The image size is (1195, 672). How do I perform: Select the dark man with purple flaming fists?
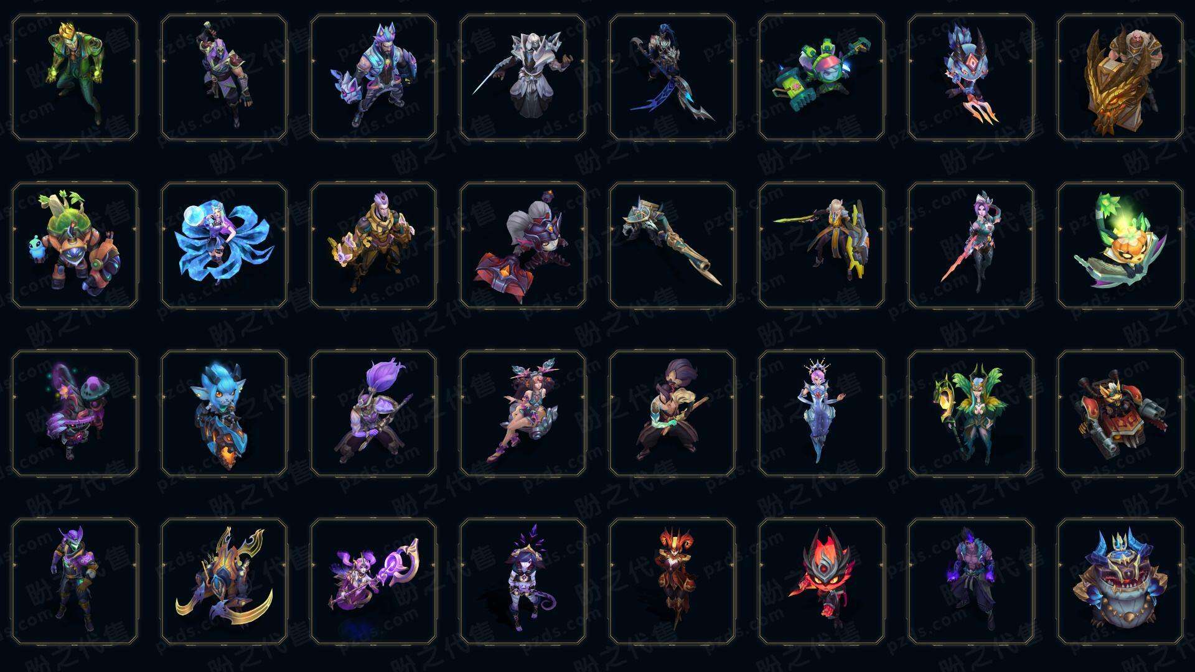click(971, 581)
